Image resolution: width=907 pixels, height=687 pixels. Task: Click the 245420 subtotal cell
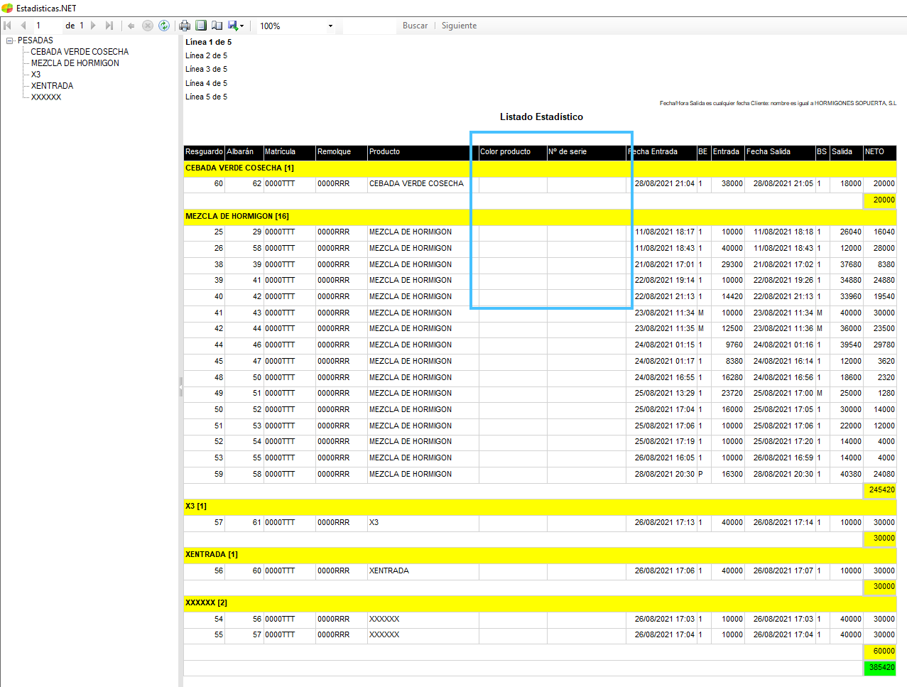[880, 490]
